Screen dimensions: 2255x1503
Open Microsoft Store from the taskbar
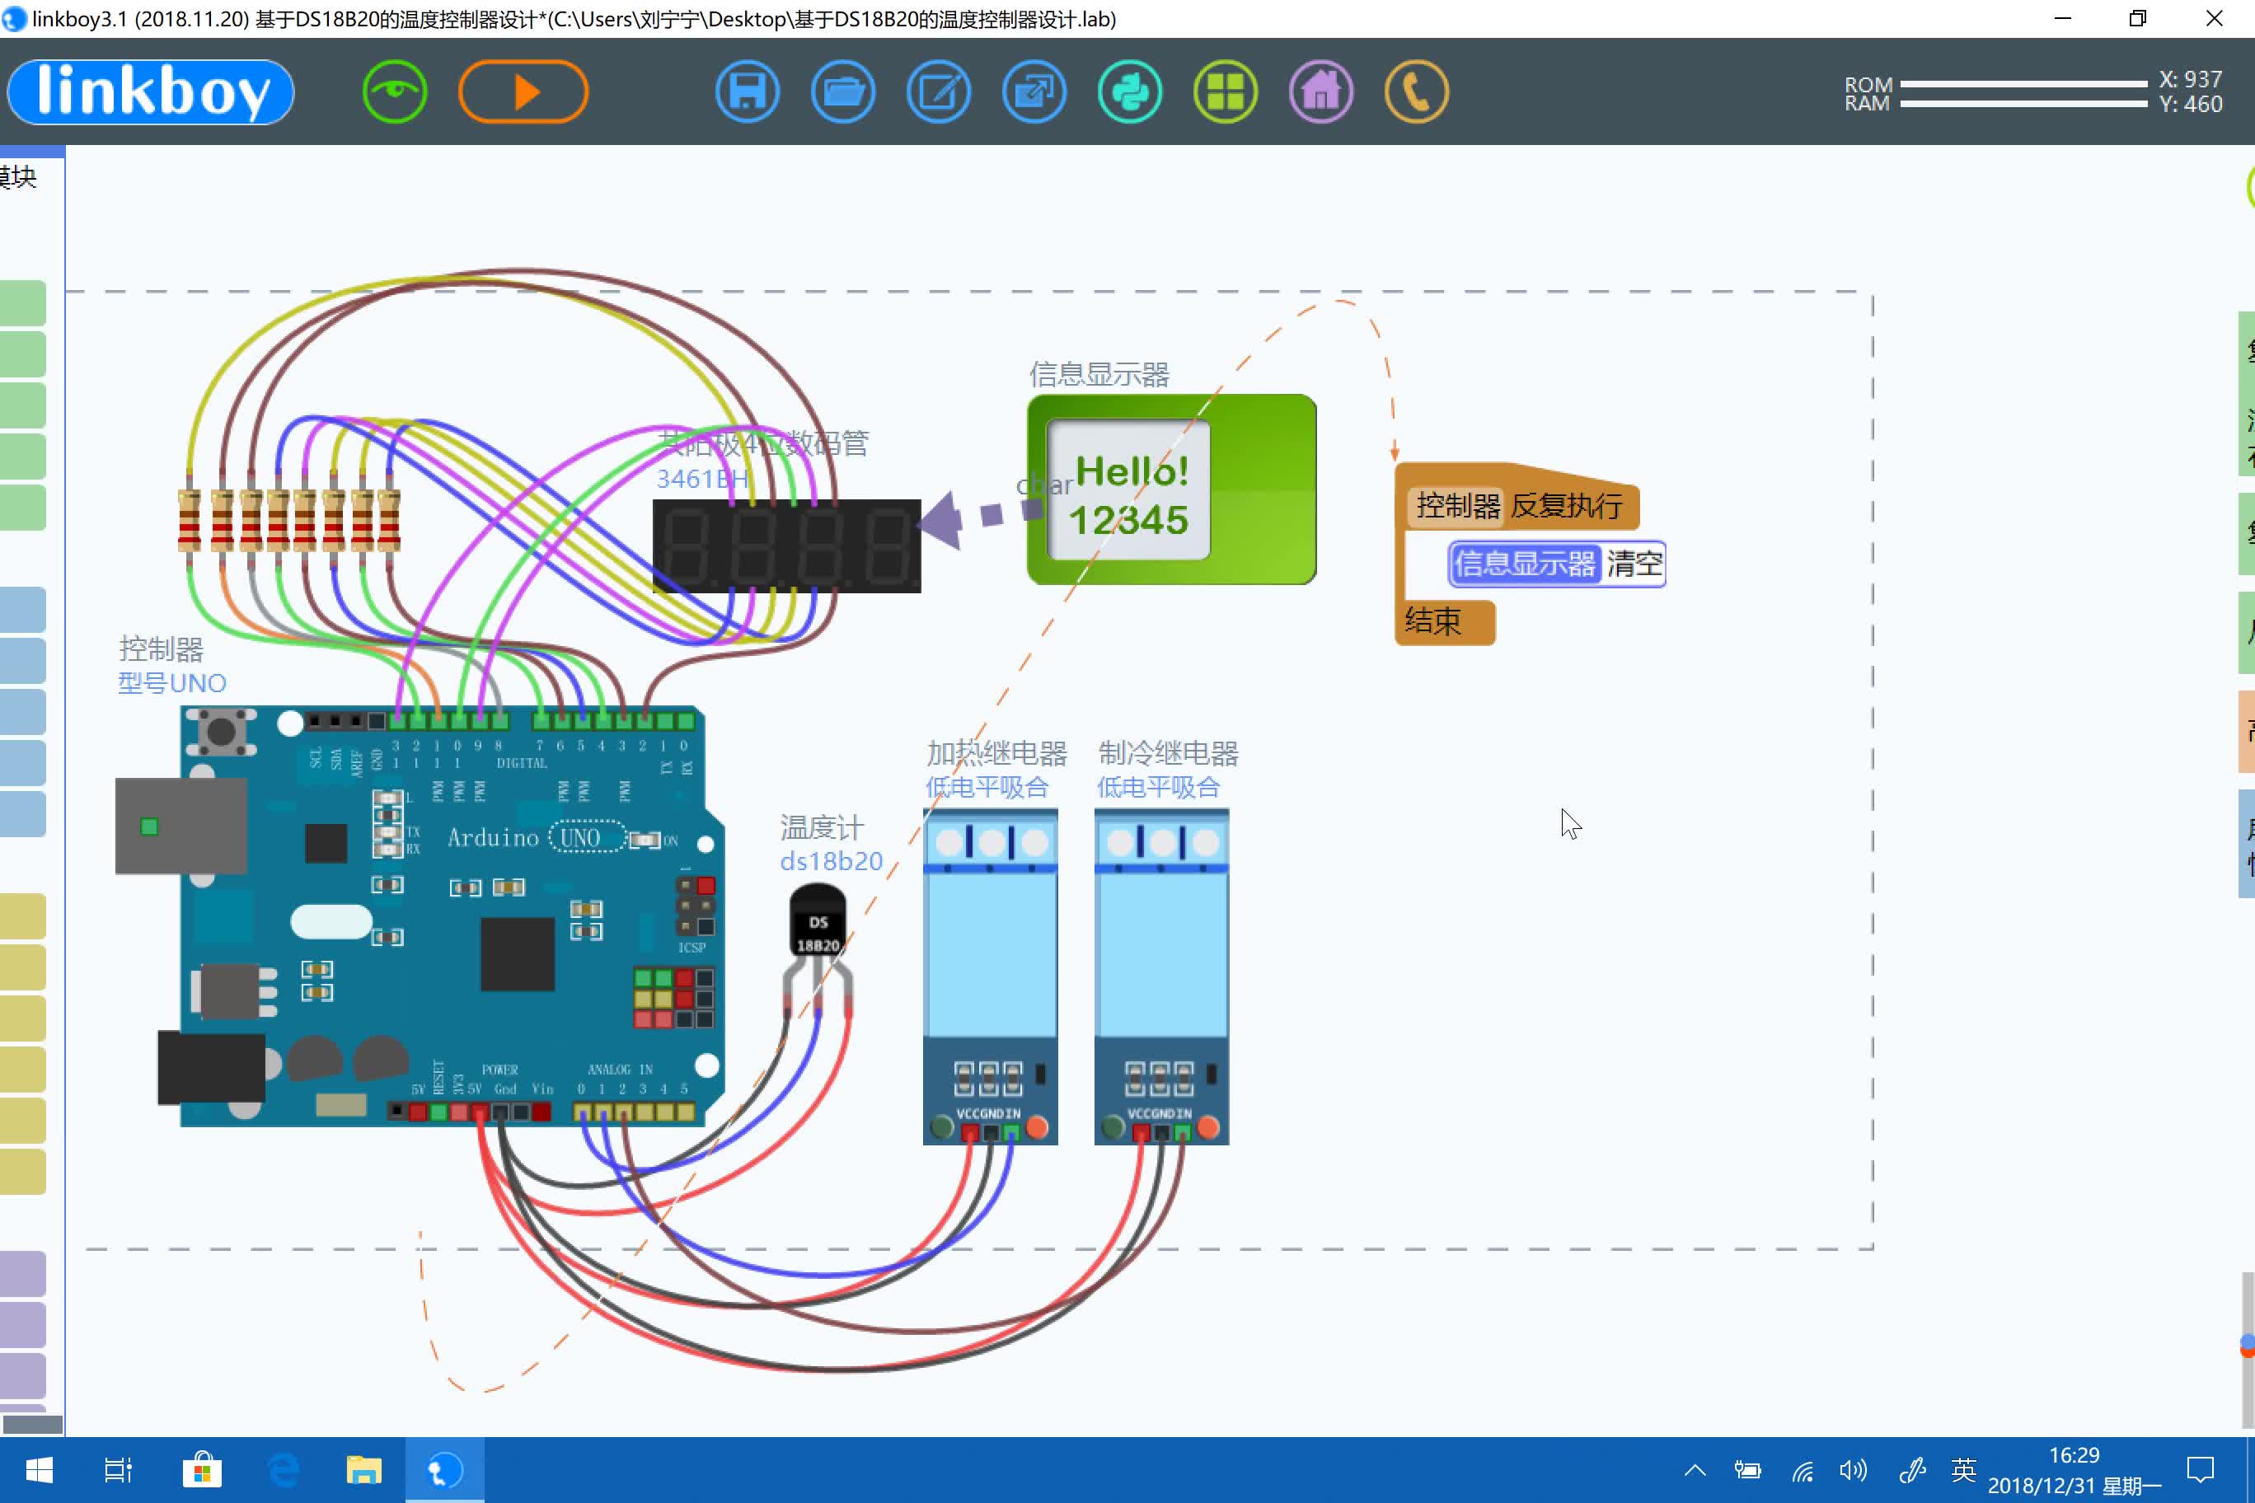point(201,1469)
